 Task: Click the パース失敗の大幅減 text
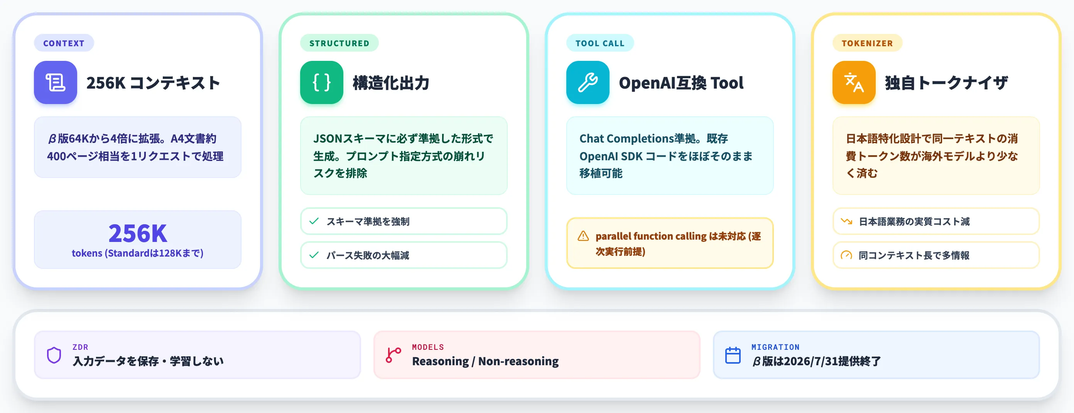[x=368, y=255]
